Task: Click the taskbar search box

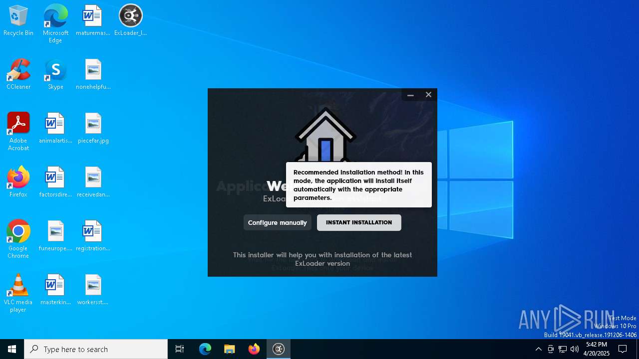Action: (96, 349)
